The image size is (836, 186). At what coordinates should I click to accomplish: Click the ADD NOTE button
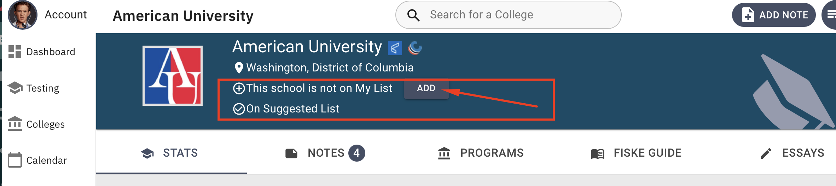click(x=774, y=15)
